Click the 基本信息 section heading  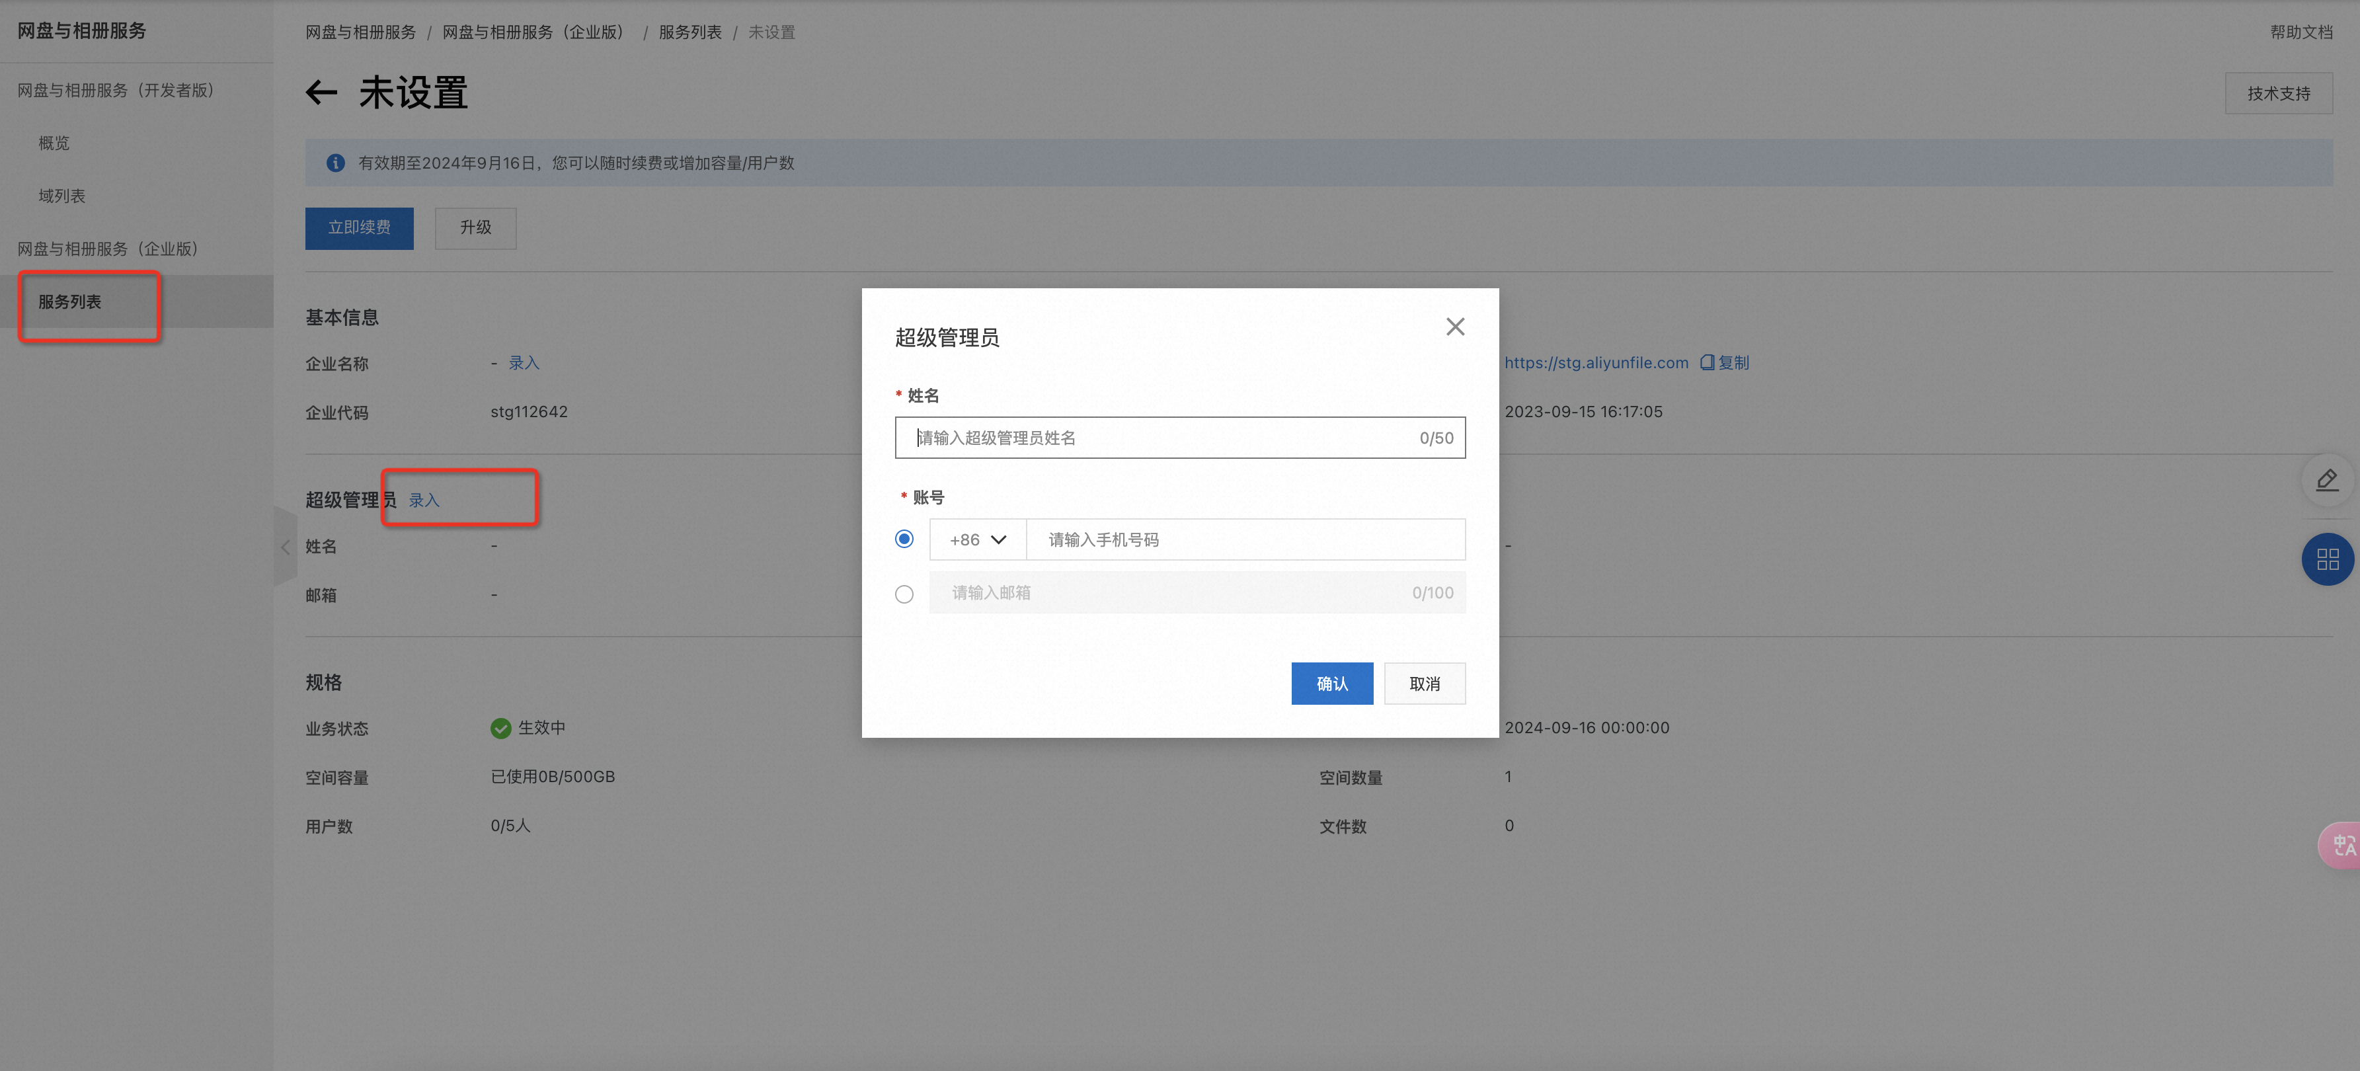point(342,318)
